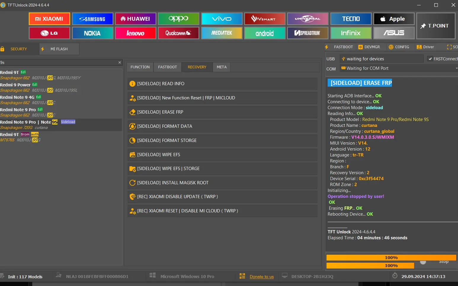Run SIDELOAD ERASE FRP
This screenshot has height=286, width=458.
[222, 112]
